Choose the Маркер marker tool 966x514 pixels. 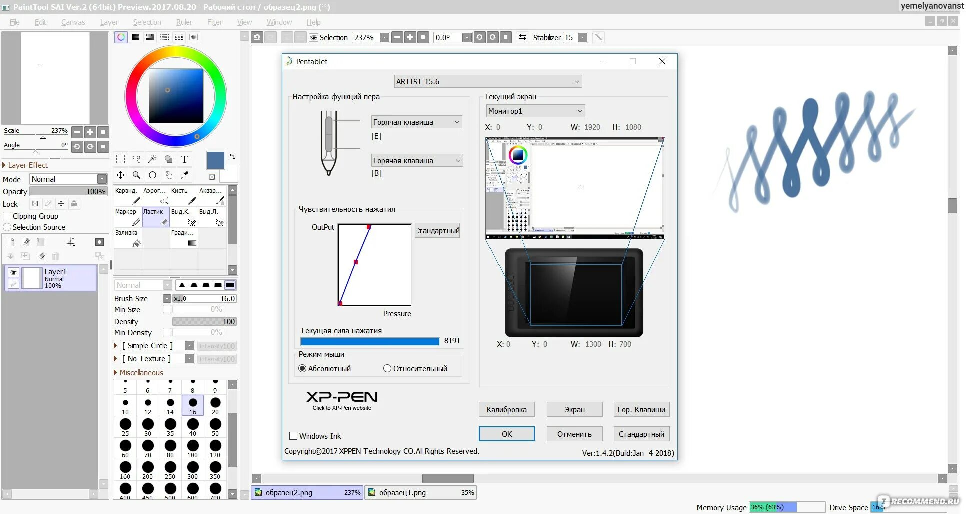(127, 217)
